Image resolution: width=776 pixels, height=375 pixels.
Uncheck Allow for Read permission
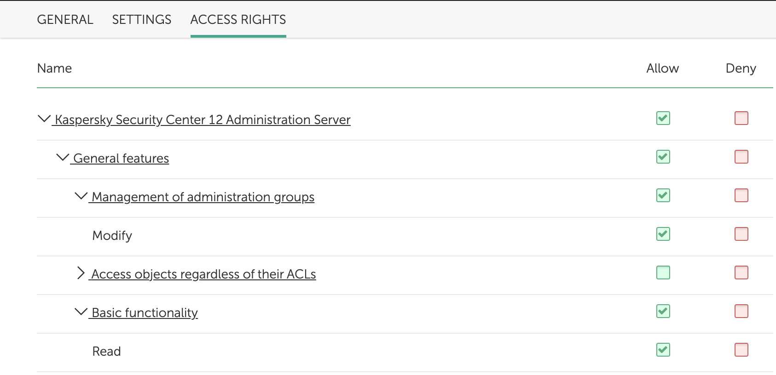[663, 350]
